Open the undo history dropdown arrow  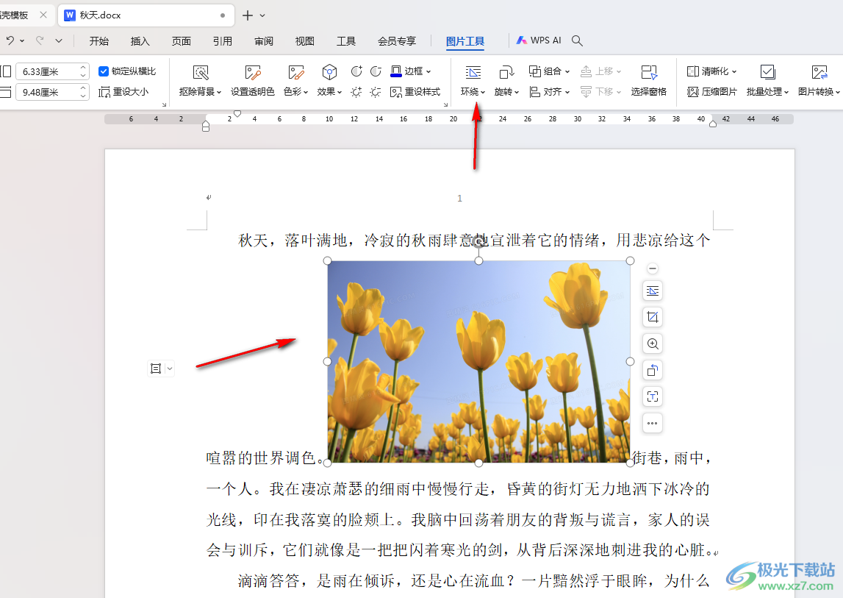click(22, 41)
